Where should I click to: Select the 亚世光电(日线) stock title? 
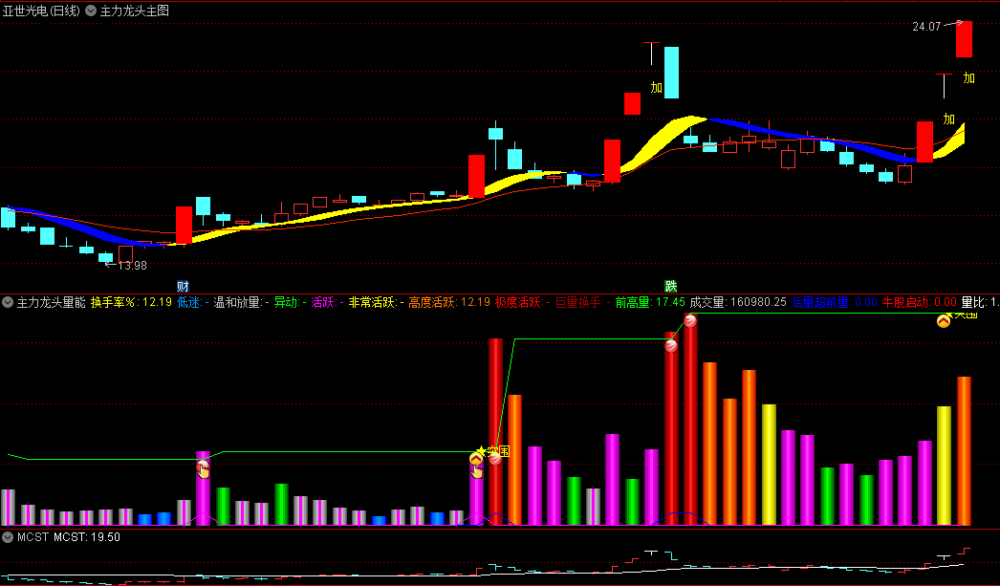(x=41, y=11)
